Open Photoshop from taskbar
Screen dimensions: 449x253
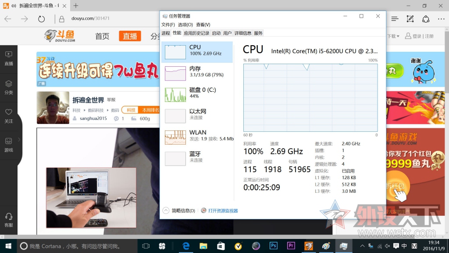[274, 246]
